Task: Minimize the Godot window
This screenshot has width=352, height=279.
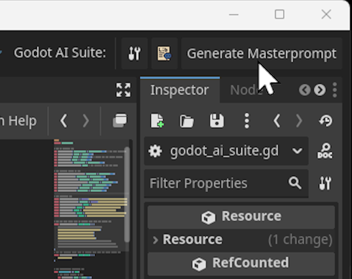Action: click(234, 15)
